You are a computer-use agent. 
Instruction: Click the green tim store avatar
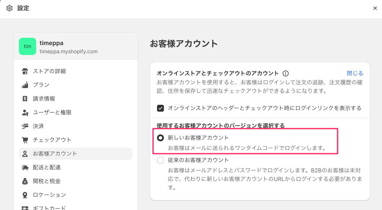(x=28, y=47)
